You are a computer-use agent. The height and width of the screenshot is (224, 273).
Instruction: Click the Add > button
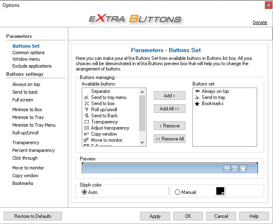169,96
